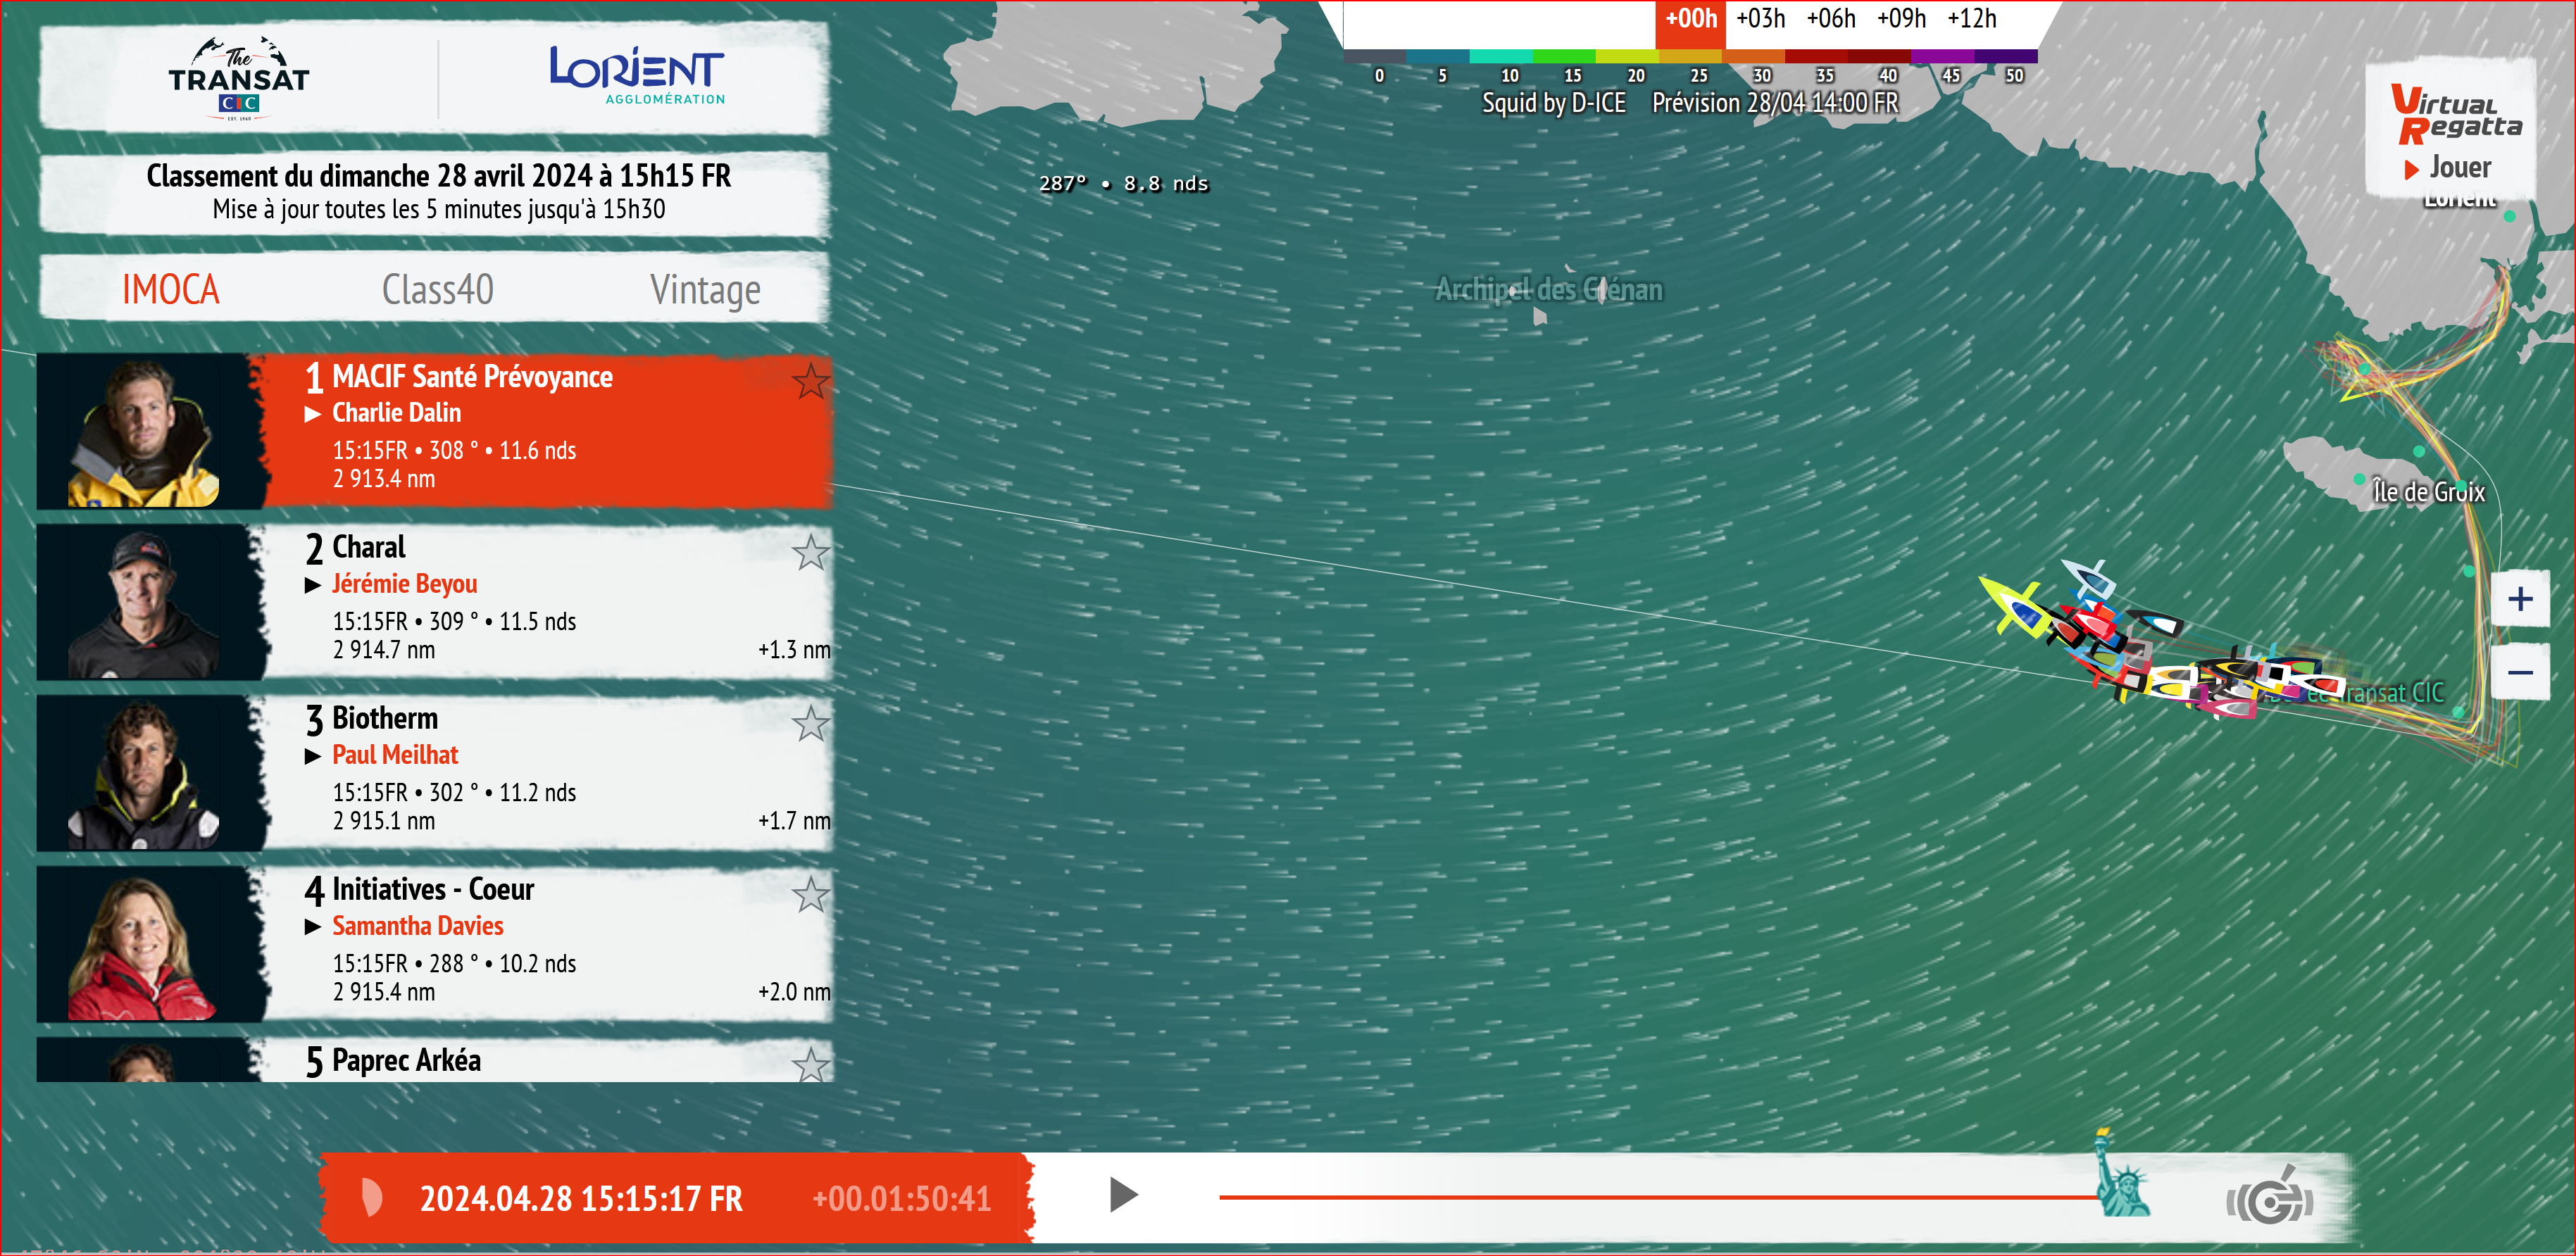The width and height of the screenshot is (2576, 1256).
Task: Open Samantha Davies's portrait photo
Action: (x=144, y=944)
